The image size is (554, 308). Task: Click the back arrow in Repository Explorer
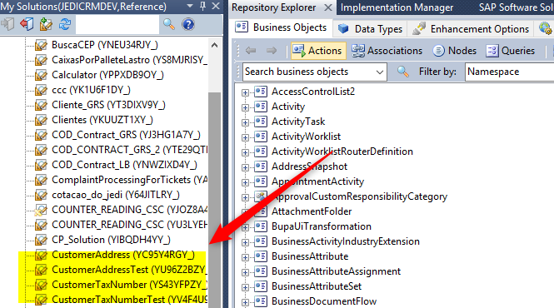(251, 51)
